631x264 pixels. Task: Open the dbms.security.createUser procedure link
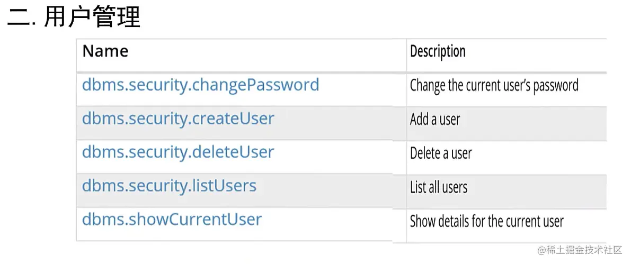[x=178, y=119]
